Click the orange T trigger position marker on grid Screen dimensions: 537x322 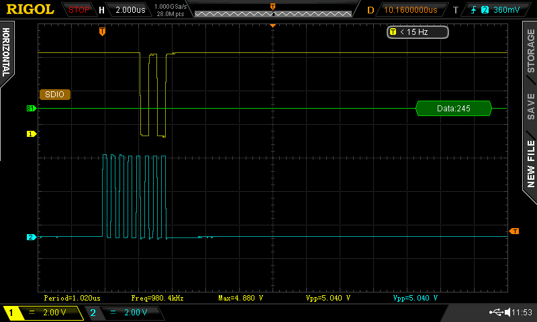[x=102, y=32]
